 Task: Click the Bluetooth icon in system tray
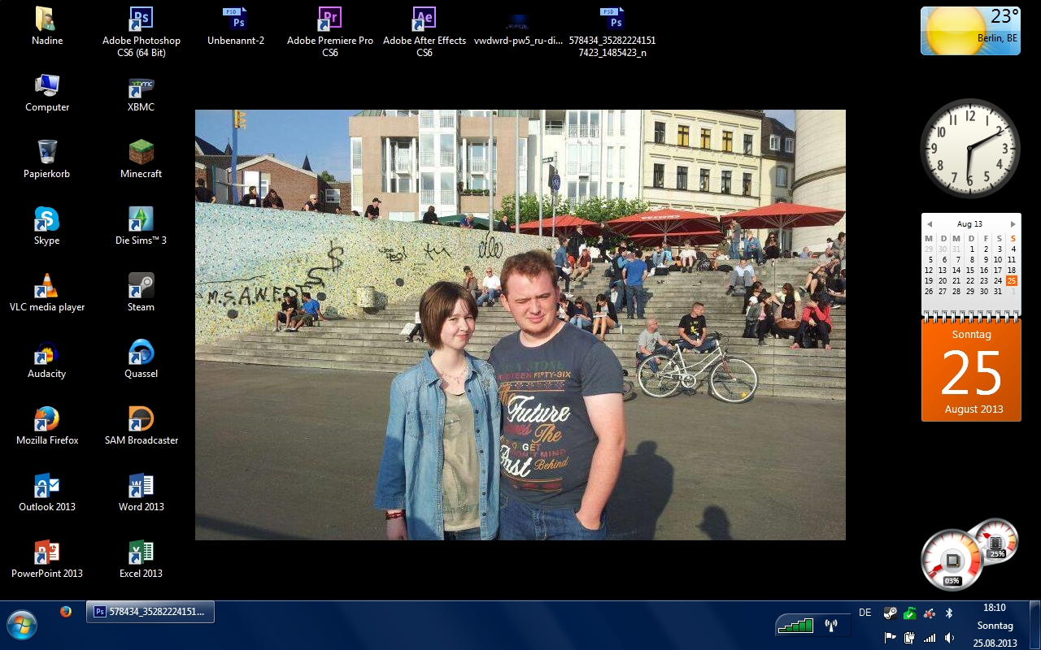(948, 613)
